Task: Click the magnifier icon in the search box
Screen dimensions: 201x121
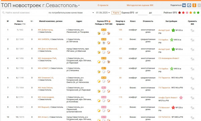Action: (x=3, y=13)
